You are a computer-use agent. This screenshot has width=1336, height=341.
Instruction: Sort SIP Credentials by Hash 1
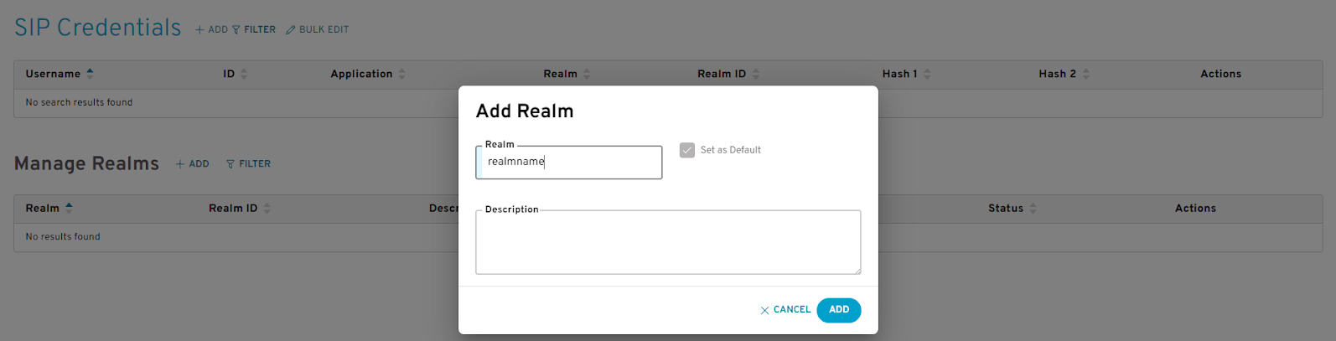pyautogui.click(x=906, y=74)
